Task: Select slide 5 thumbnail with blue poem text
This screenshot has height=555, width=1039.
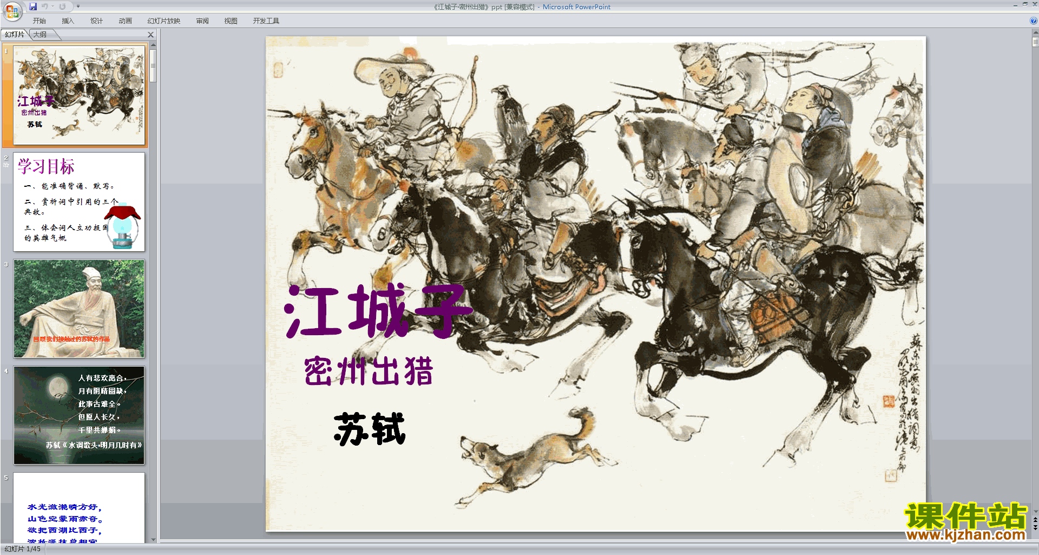Action: tap(79, 508)
